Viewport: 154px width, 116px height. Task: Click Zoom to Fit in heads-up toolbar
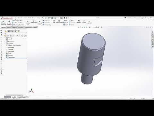(x=78, y=27)
